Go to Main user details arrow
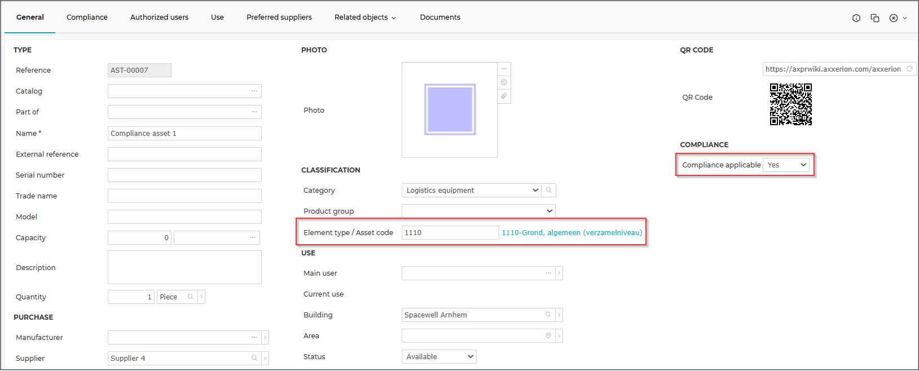The height and width of the screenshot is (371, 919). [x=559, y=273]
